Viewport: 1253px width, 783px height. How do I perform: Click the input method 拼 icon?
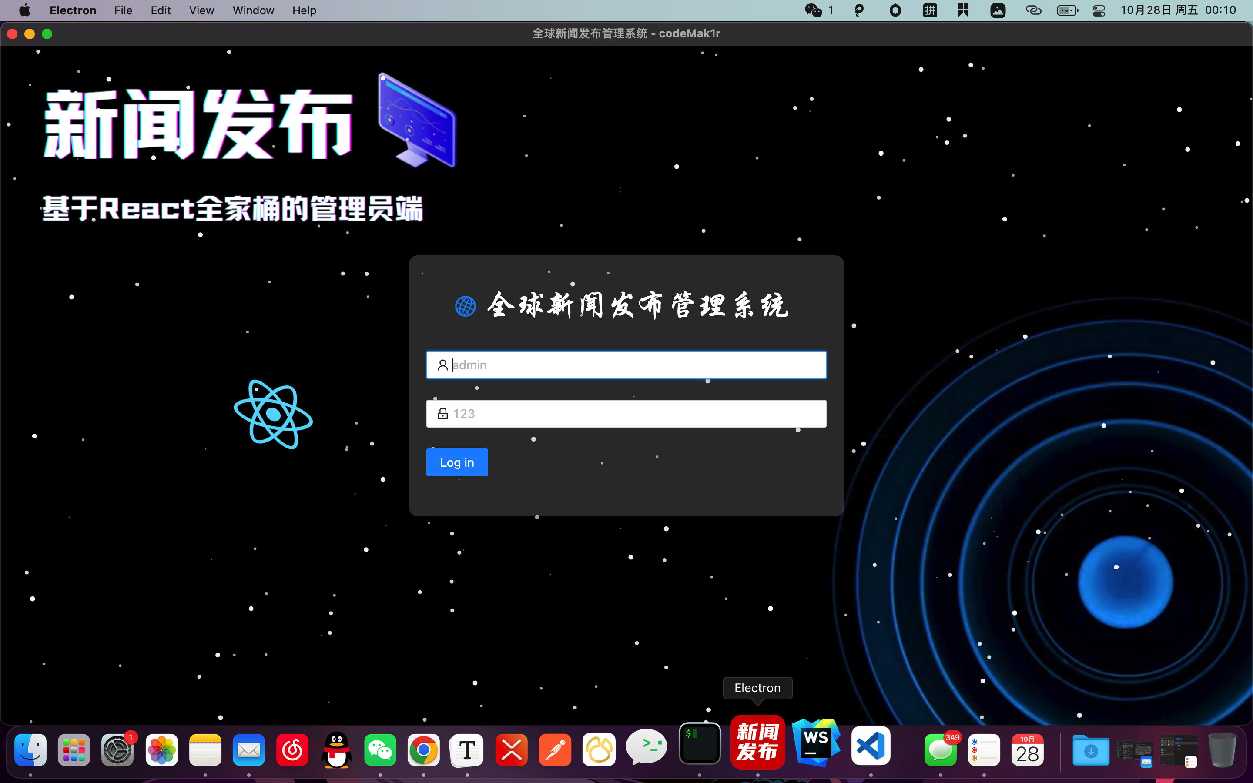(930, 10)
